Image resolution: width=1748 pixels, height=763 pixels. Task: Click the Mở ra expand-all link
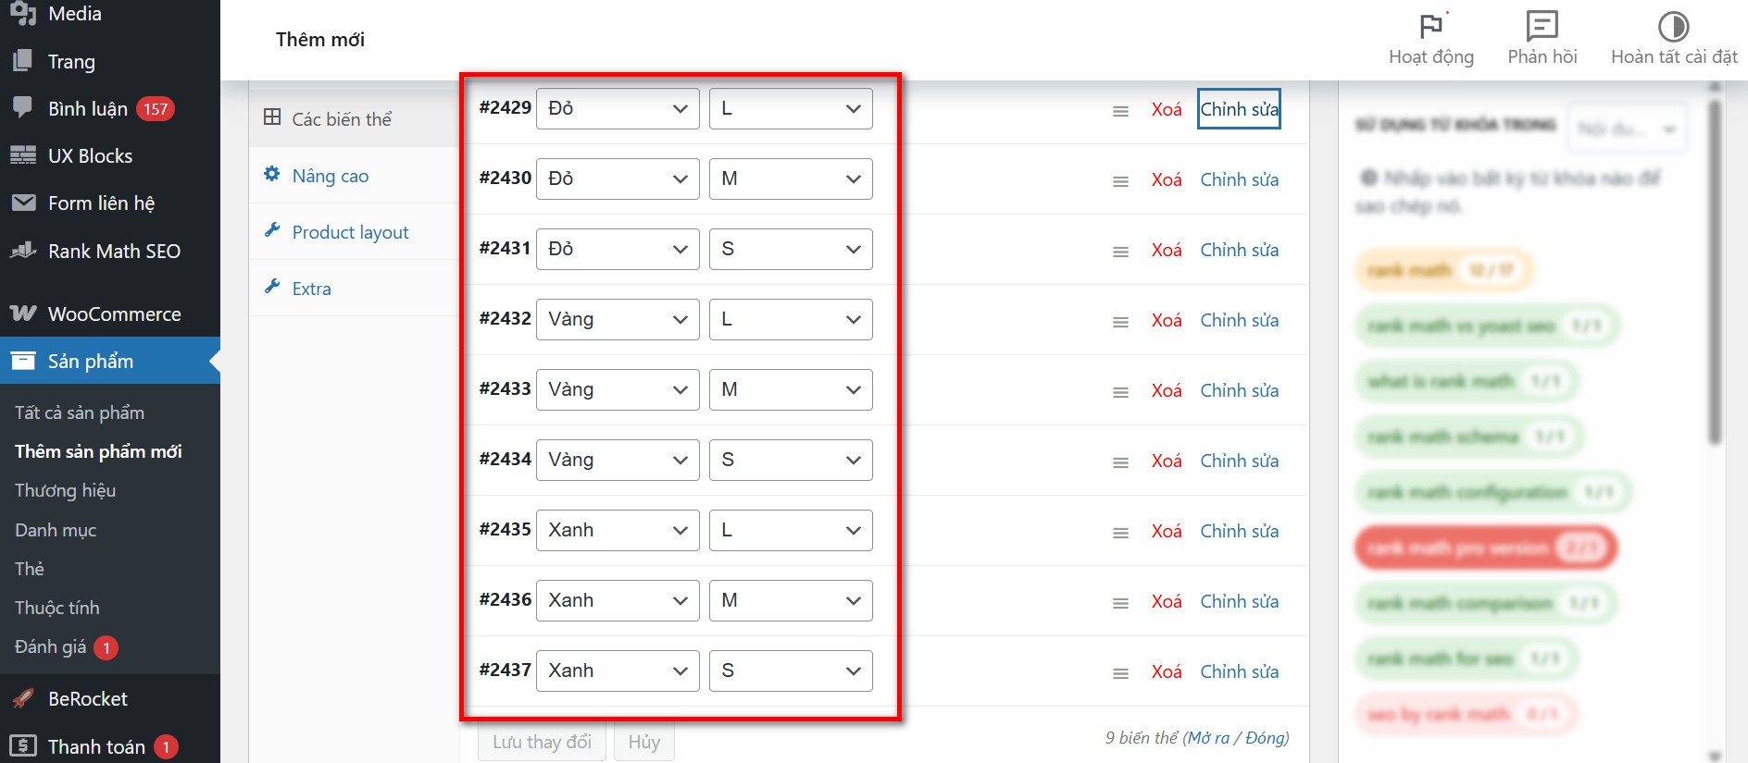pos(1208,738)
